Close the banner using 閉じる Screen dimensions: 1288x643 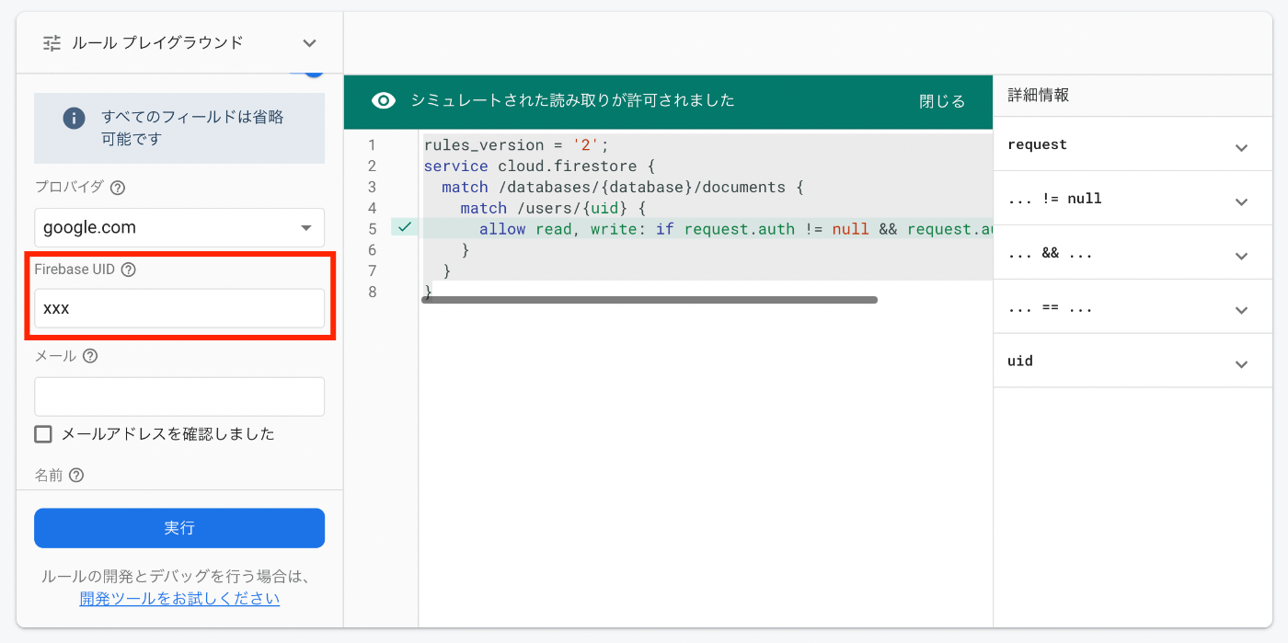click(x=940, y=101)
